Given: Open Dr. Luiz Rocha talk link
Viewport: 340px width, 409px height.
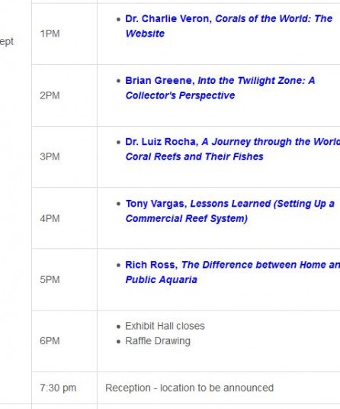Looking at the screenshot, I should click(233, 150).
